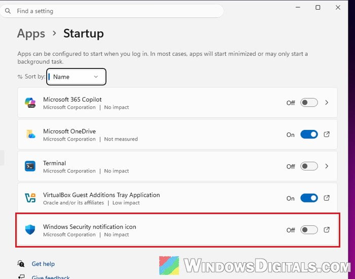Viewport: 355px width, 279px height.
Task: Maximize the Settings window
Action: click(318, 8)
